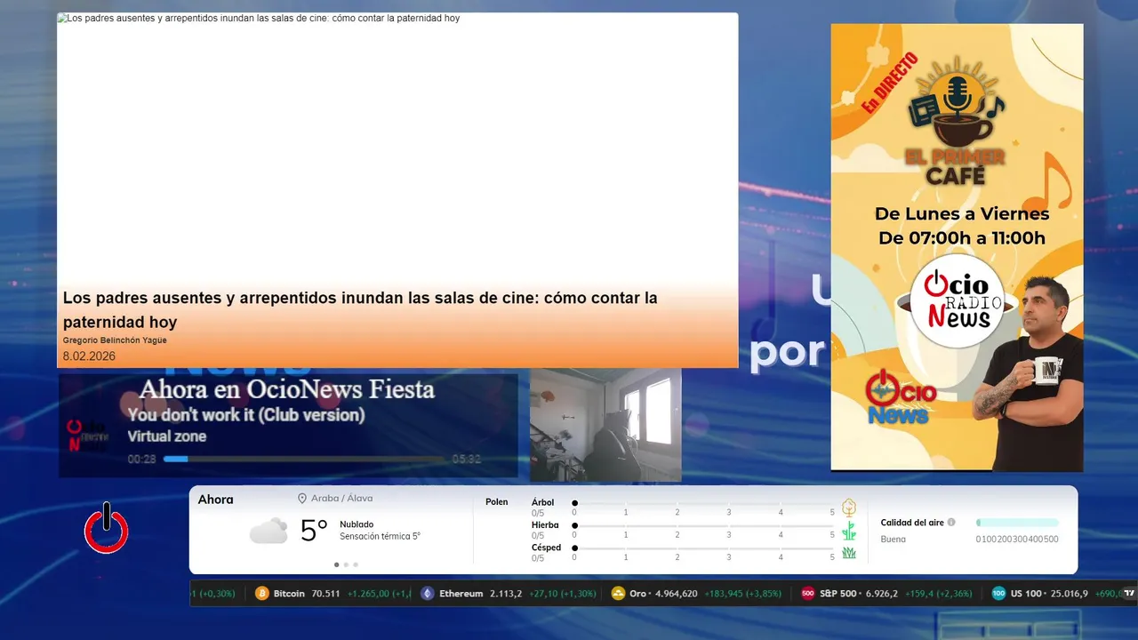The height and width of the screenshot is (640, 1138).
Task: Click the Árbol tree pollen icon
Action: tap(849, 508)
